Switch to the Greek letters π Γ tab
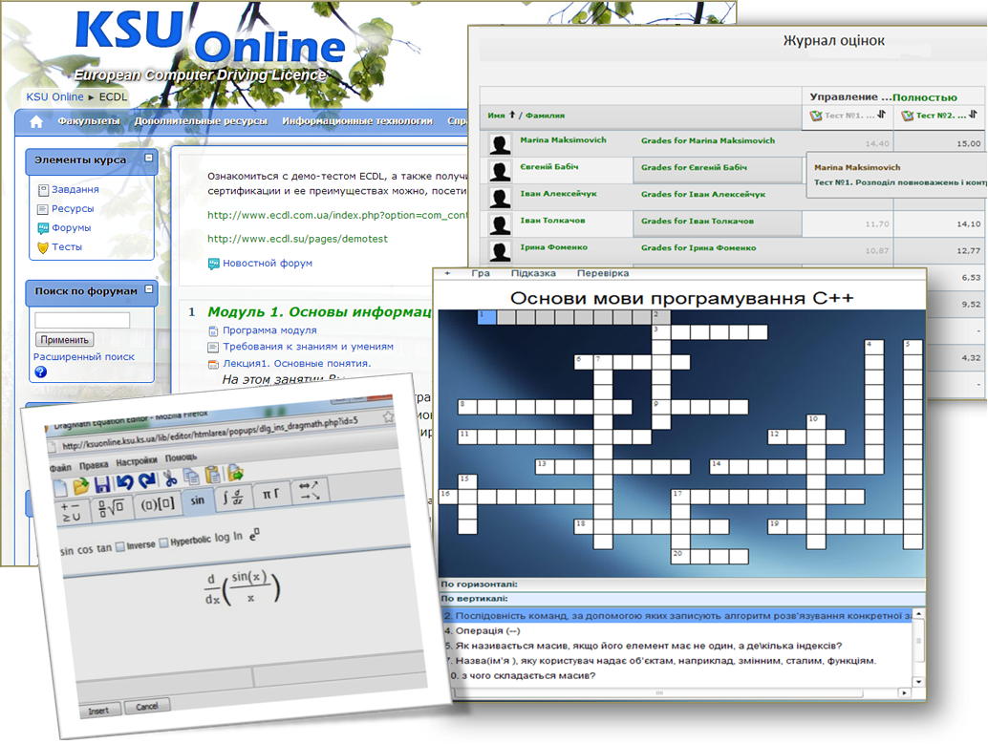This screenshot has height=744, width=988. (x=271, y=494)
